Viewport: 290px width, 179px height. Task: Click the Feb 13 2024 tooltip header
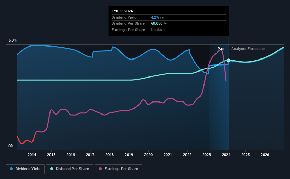122,11
